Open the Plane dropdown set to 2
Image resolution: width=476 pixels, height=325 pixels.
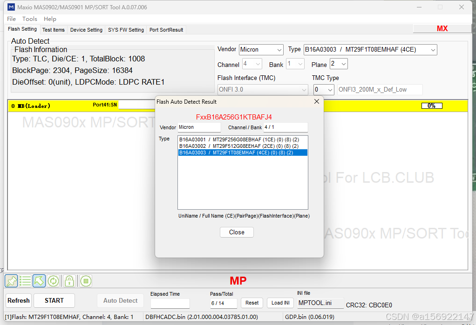339,64
